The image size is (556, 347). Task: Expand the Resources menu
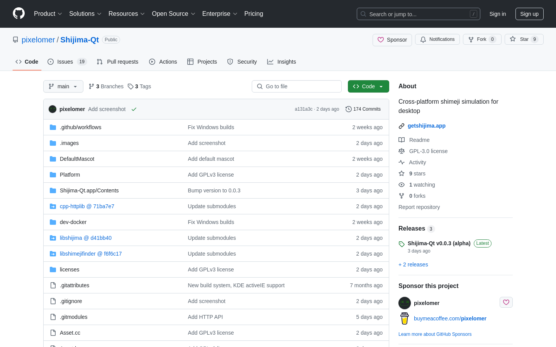pyautogui.click(x=127, y=14)
